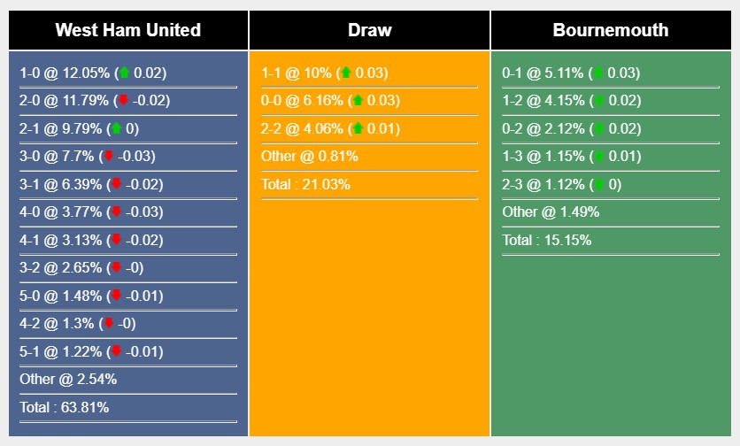The height and width of the screenshot is (446, 740).
Task: Click the green arrow beside 2-2 draw
Action: click(358, 129)
